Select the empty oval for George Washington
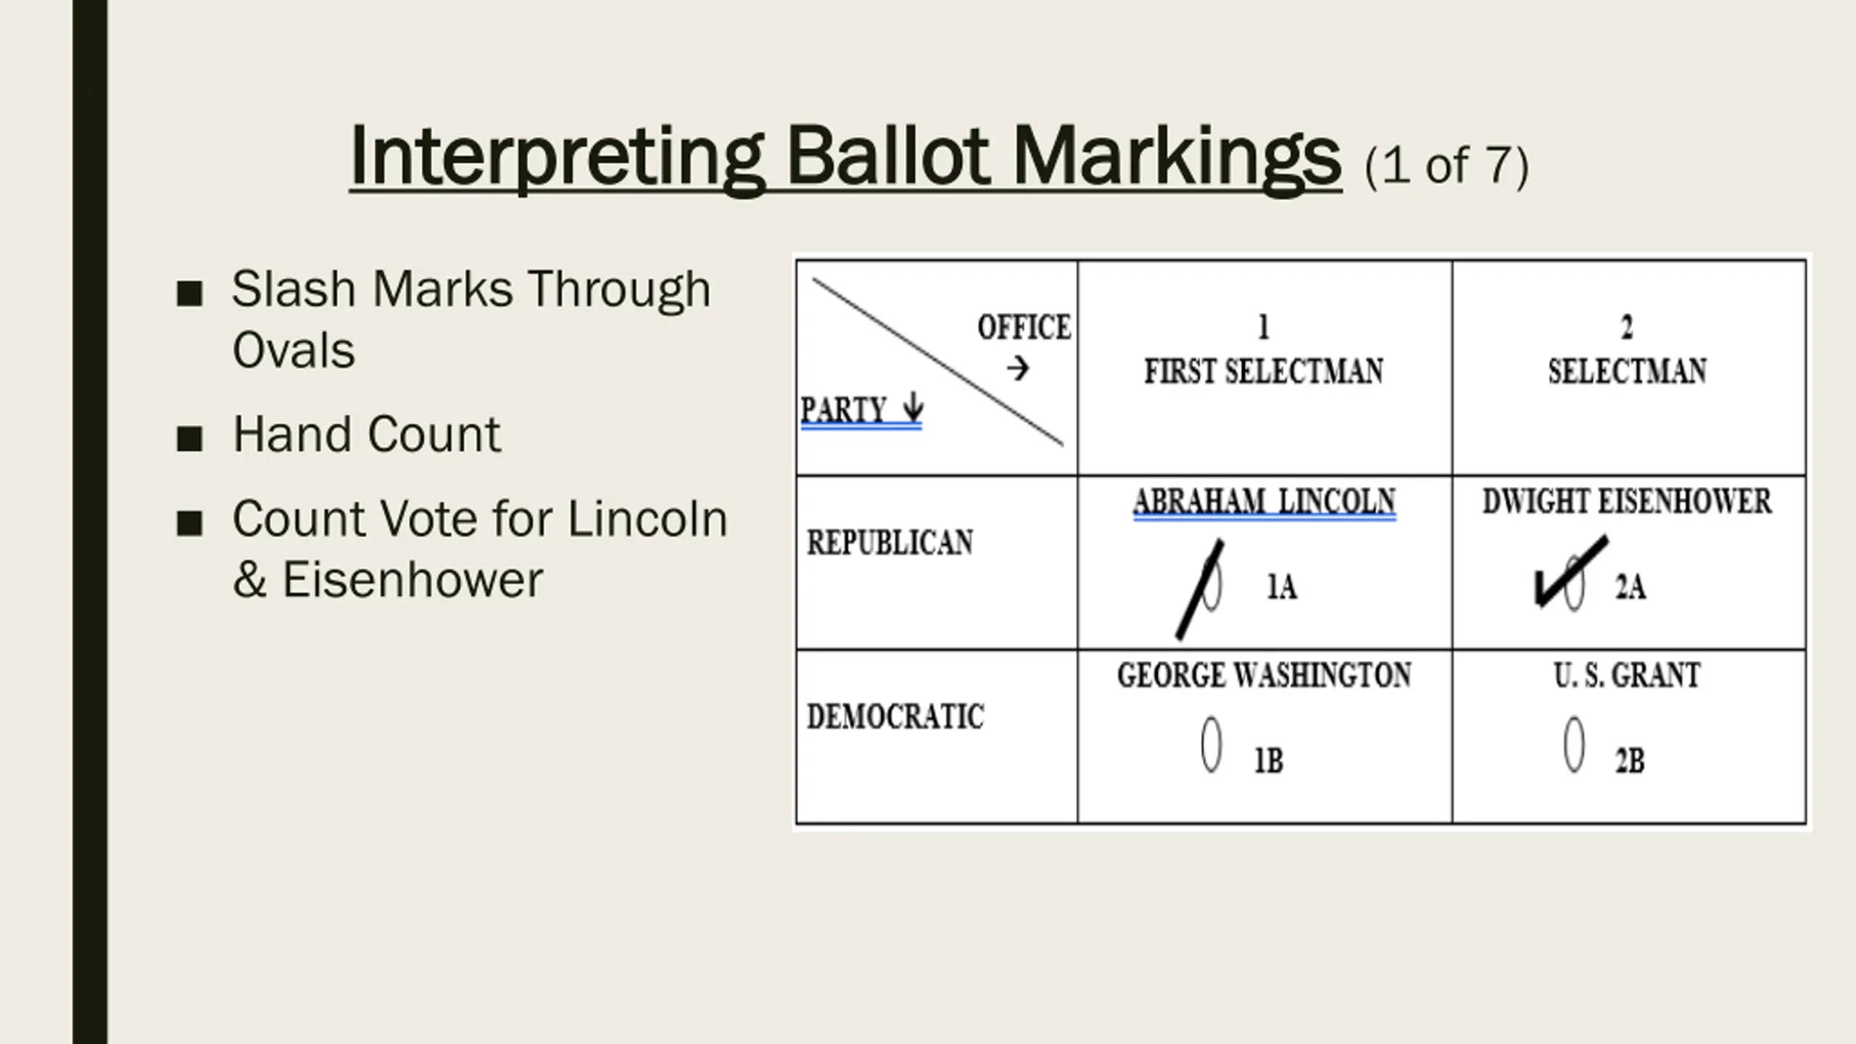This screenshot has height=1044, width=1856. coord(1211,745)
